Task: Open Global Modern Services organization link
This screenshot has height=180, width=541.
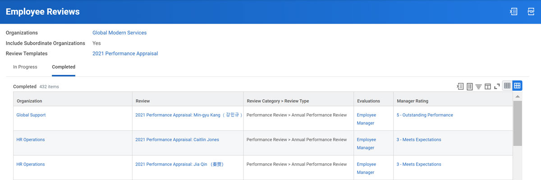Action: point(119,32)
